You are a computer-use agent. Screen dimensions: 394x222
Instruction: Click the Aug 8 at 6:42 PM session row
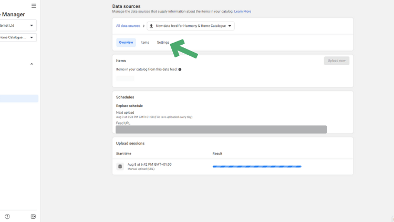(233, 166)
